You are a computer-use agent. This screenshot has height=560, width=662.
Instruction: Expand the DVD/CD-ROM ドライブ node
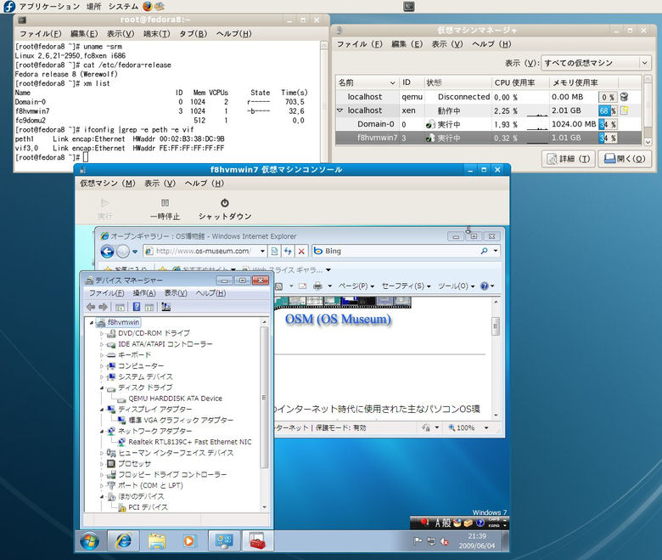[101, 333]
